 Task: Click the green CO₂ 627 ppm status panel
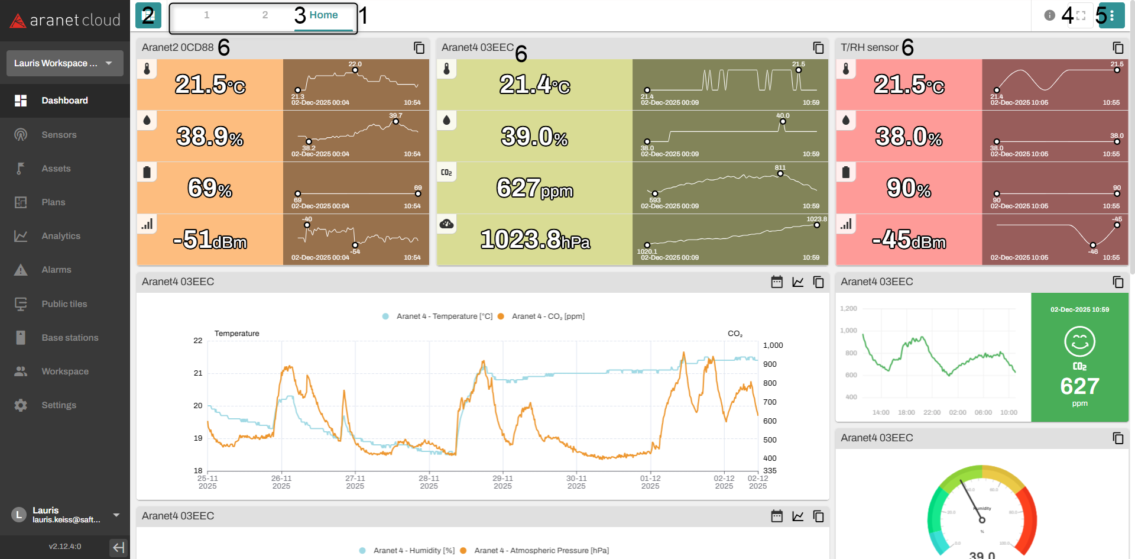point(1079,357)
